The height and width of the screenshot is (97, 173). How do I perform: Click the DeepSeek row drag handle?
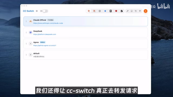coord(26,32)
